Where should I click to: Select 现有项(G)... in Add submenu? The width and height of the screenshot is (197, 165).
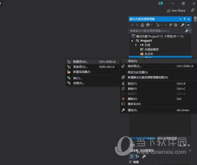93,67
